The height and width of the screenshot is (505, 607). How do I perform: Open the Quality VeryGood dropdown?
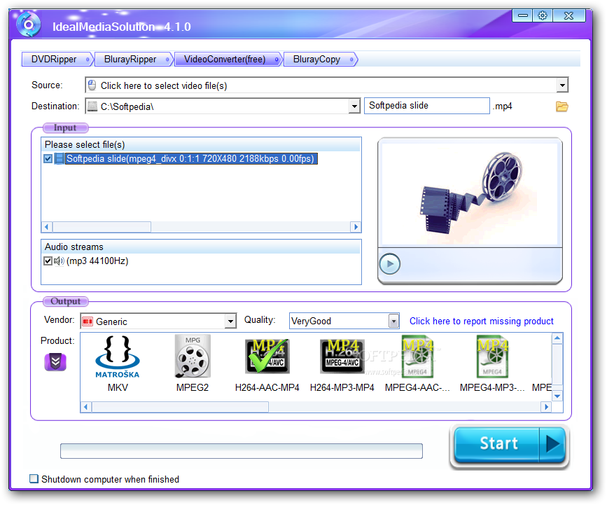coord(393,321)
